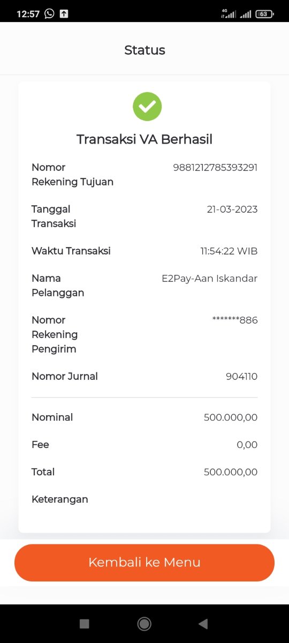Image resolution: width=289 pixels, height=643 pixels.
Task: Tap the green success checkmark icon
Action: coord(147,106)
